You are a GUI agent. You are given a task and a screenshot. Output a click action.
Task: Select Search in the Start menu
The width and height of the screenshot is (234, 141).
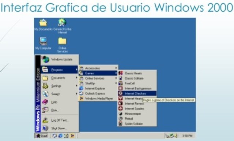pyautogui.click(x=59, y=94)
